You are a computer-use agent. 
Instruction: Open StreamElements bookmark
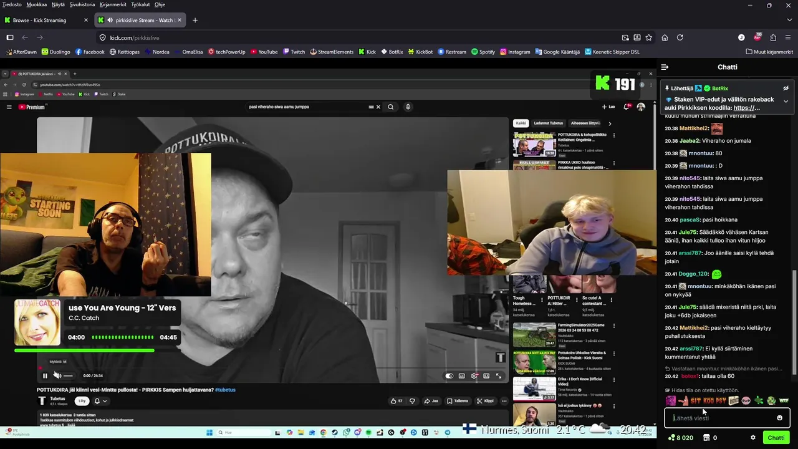tap(332, 52)
